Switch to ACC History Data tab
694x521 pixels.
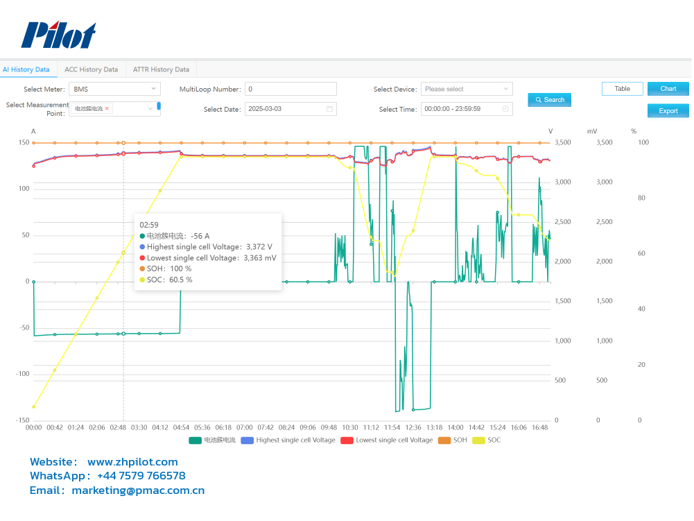[92, 69]
